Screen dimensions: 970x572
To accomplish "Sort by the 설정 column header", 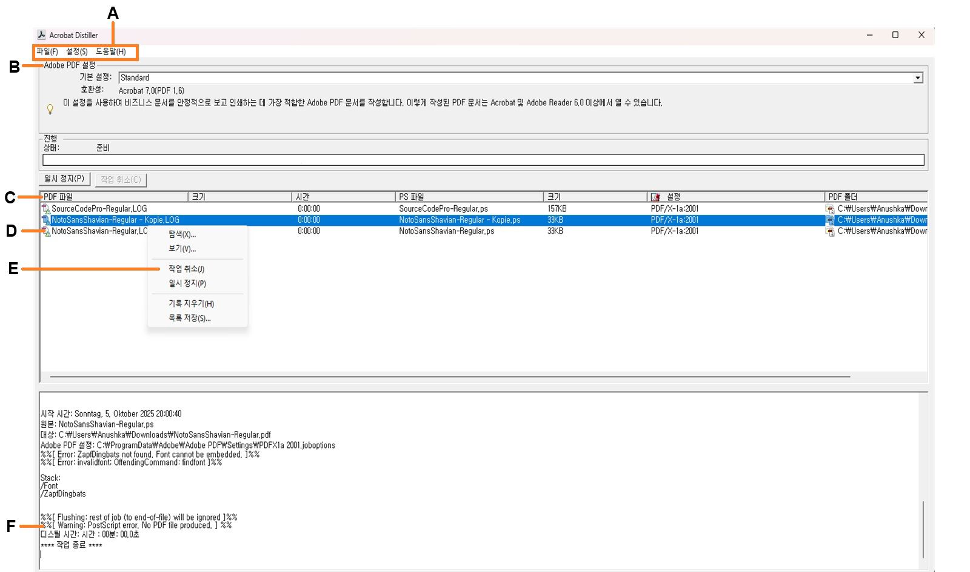I will pyautogui.click(x=736, y=197).
